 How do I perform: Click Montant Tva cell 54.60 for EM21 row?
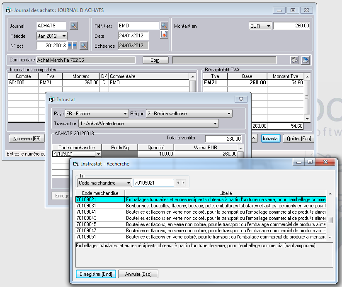point(285,83)
